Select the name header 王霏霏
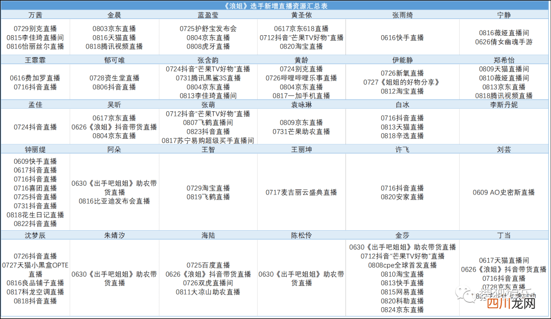This screenshot has width=551, height=319. 35,60
